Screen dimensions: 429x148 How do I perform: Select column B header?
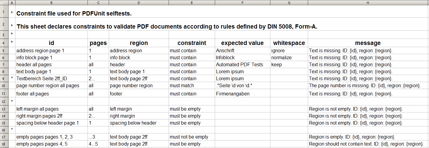[51, 3]
